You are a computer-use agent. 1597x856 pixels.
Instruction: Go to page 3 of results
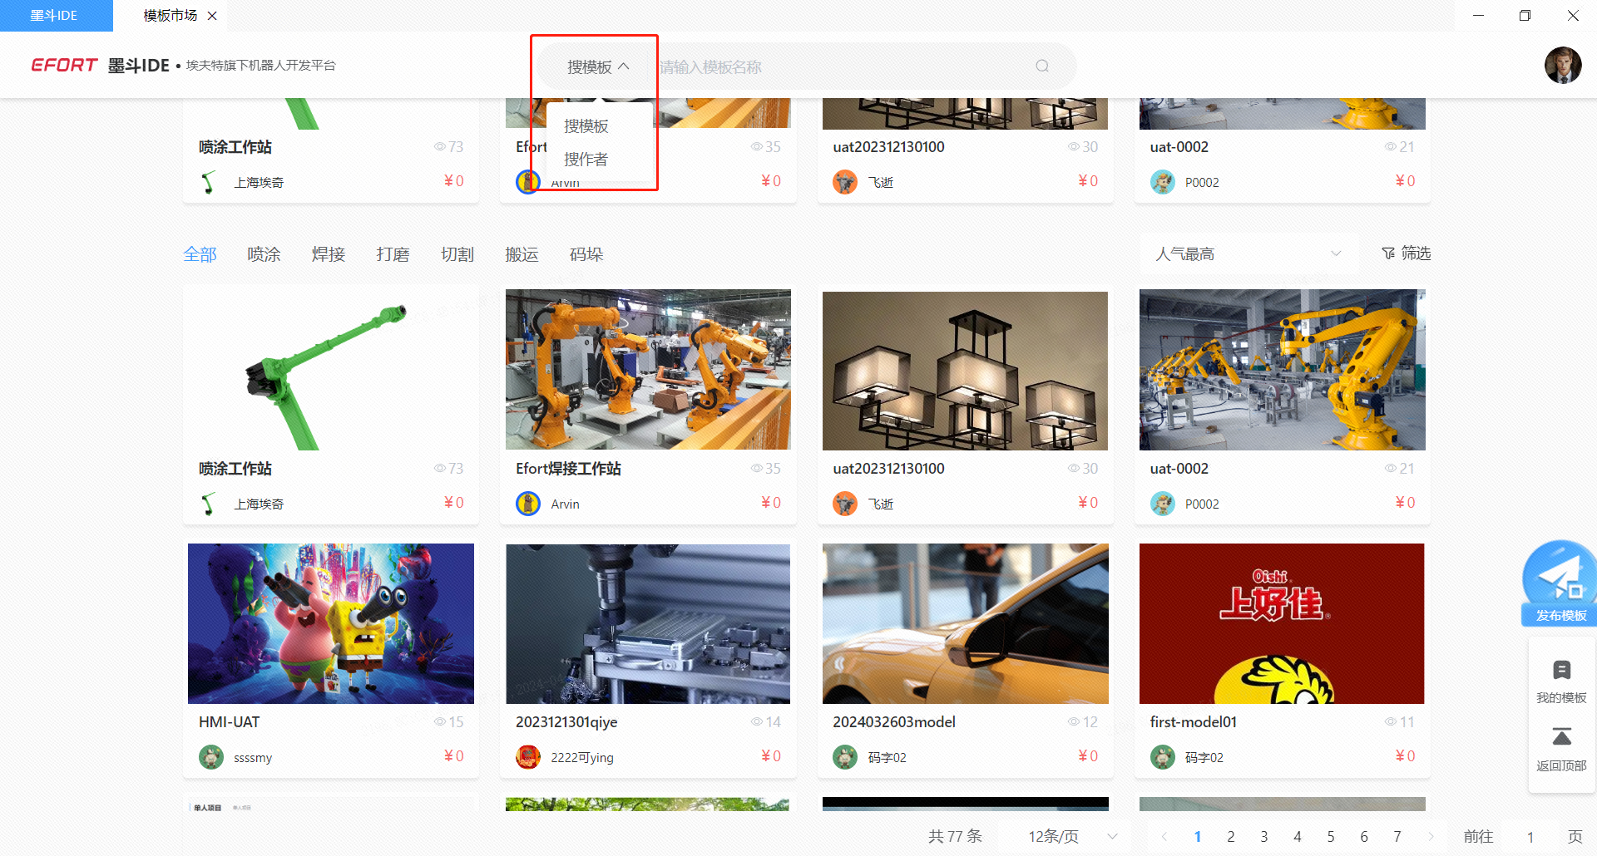point(1263,836)
